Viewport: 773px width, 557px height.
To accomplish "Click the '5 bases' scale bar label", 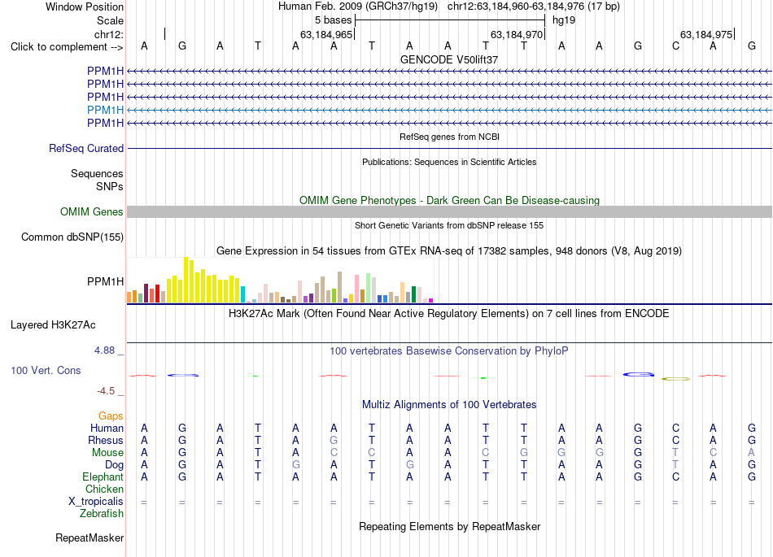I will tap(334, 20).
